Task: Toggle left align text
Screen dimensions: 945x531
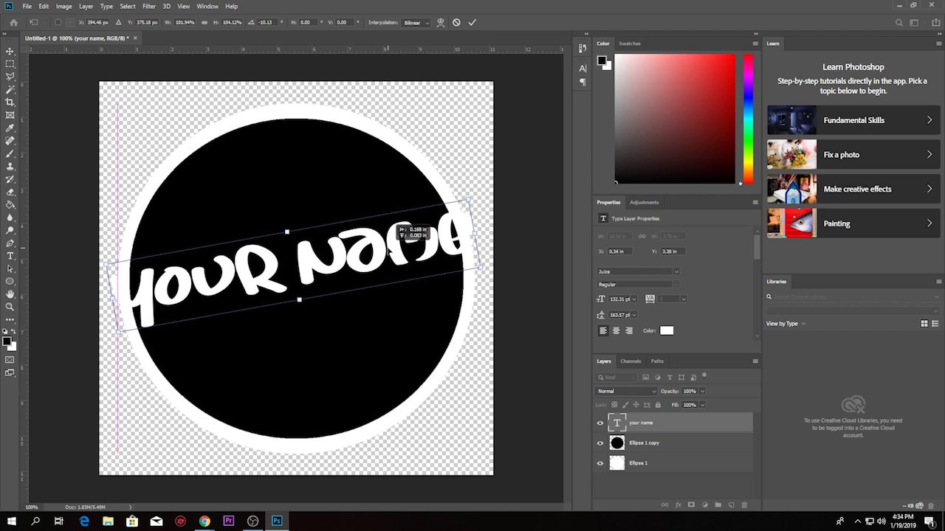Action: 603,330
